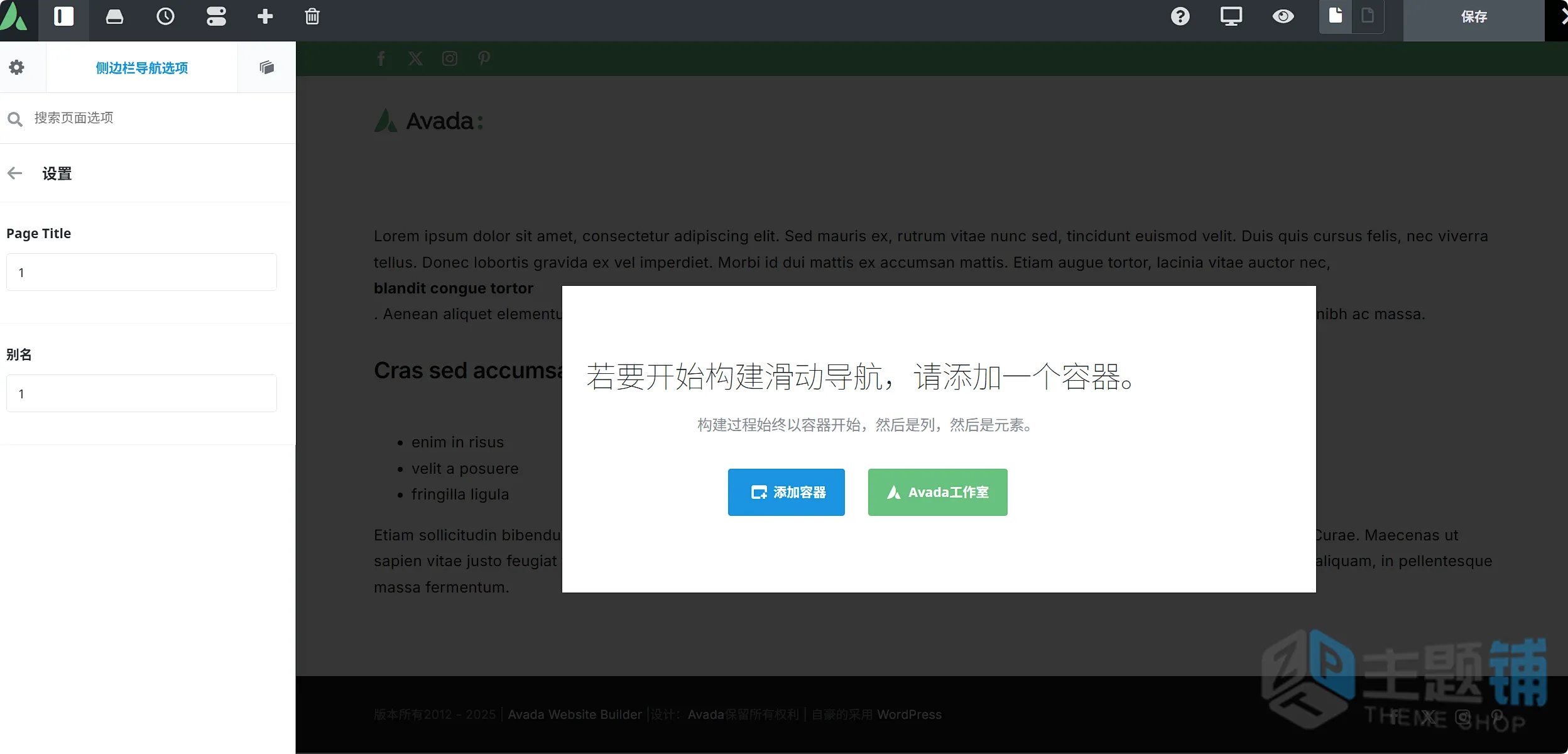
Task: Open the toggles preferences icon
Action: point(216,16)
